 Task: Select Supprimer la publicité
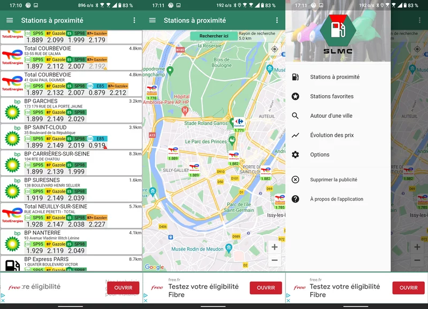pos(338,180)
